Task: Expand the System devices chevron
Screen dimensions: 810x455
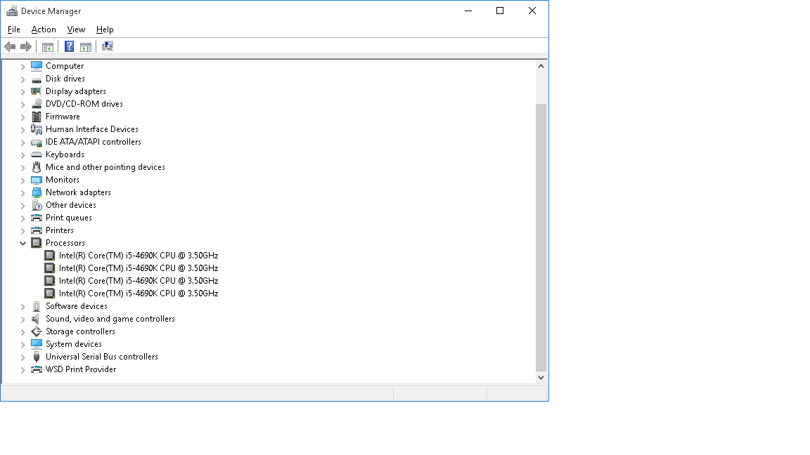Action: click(22, 344)
